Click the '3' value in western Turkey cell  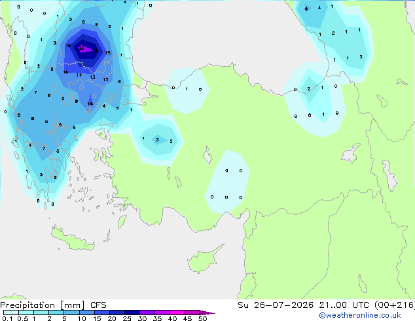tap(157, 140)
